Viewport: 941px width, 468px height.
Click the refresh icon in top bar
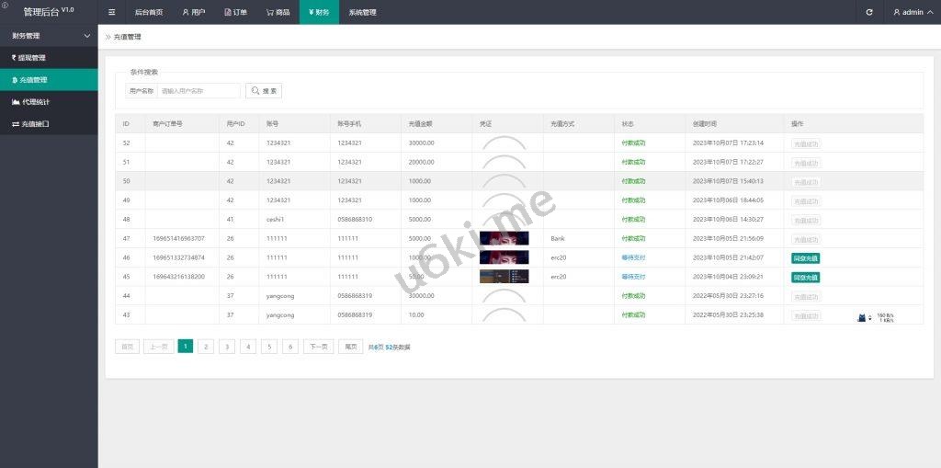[x=869, y=12]
